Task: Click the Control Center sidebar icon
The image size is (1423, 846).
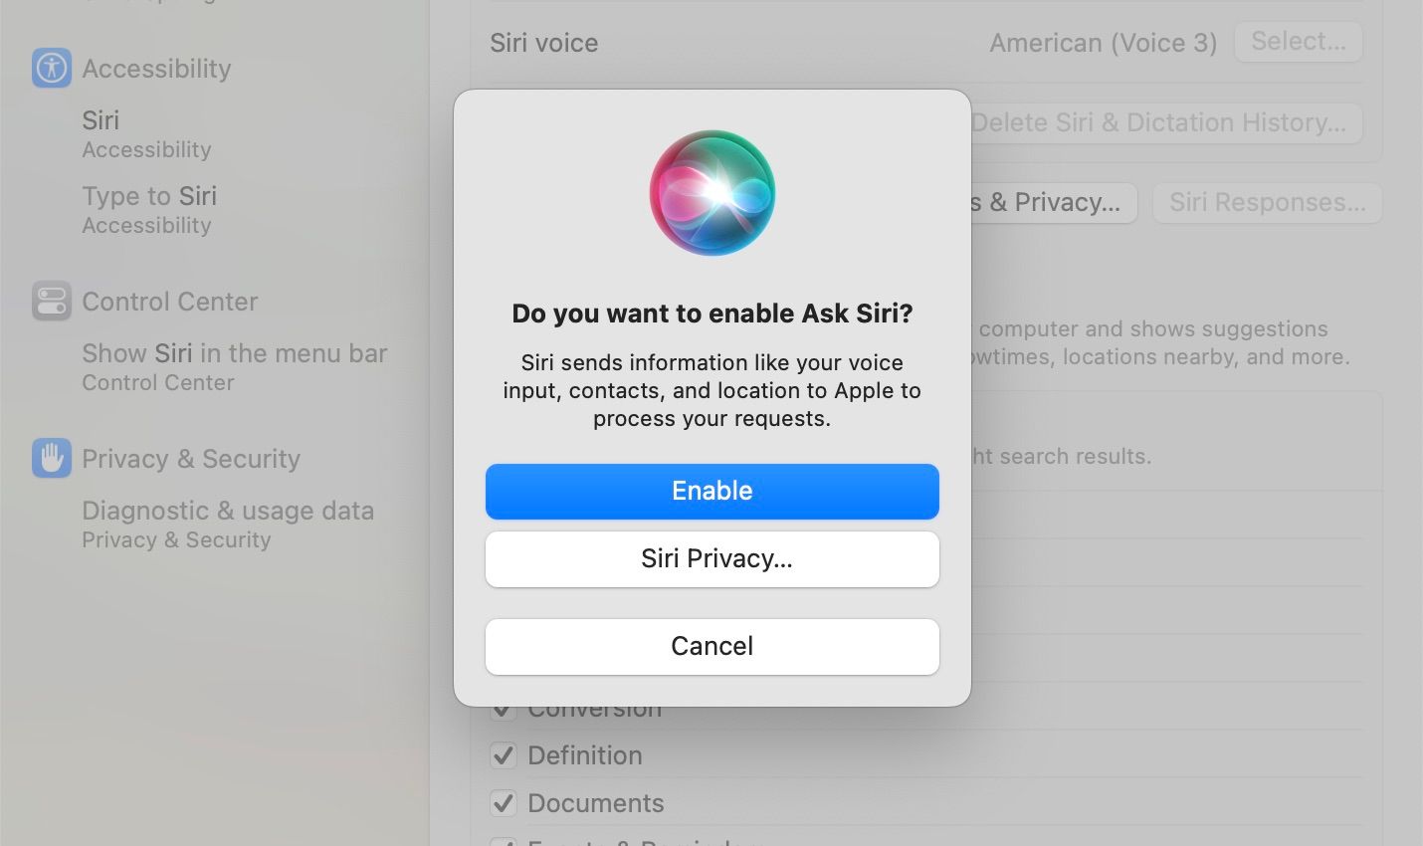Action: 52,301
